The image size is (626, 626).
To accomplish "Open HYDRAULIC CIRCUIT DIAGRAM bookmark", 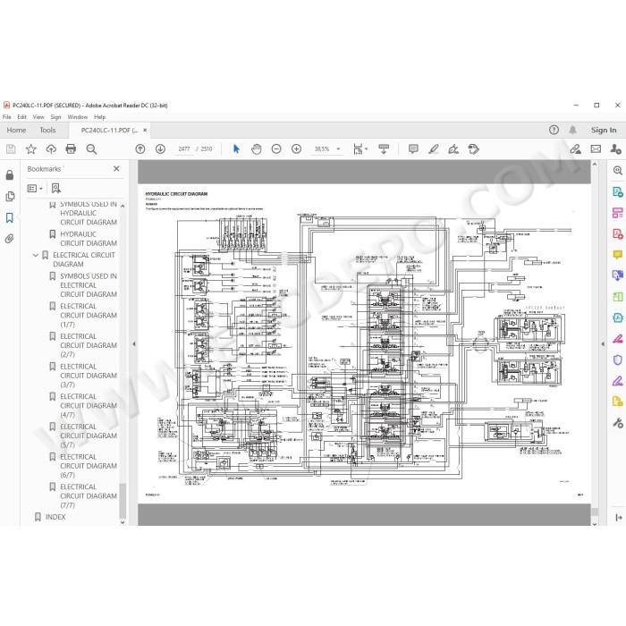I will tap(89, 239).
